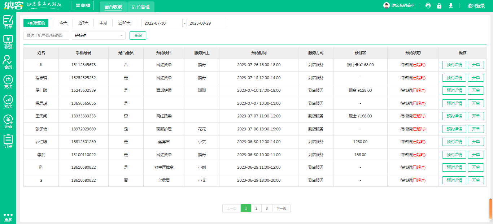Click the customer service headset icon
Image resolution: width=493 pixels, height=224 pixels.
coord(428,6)
